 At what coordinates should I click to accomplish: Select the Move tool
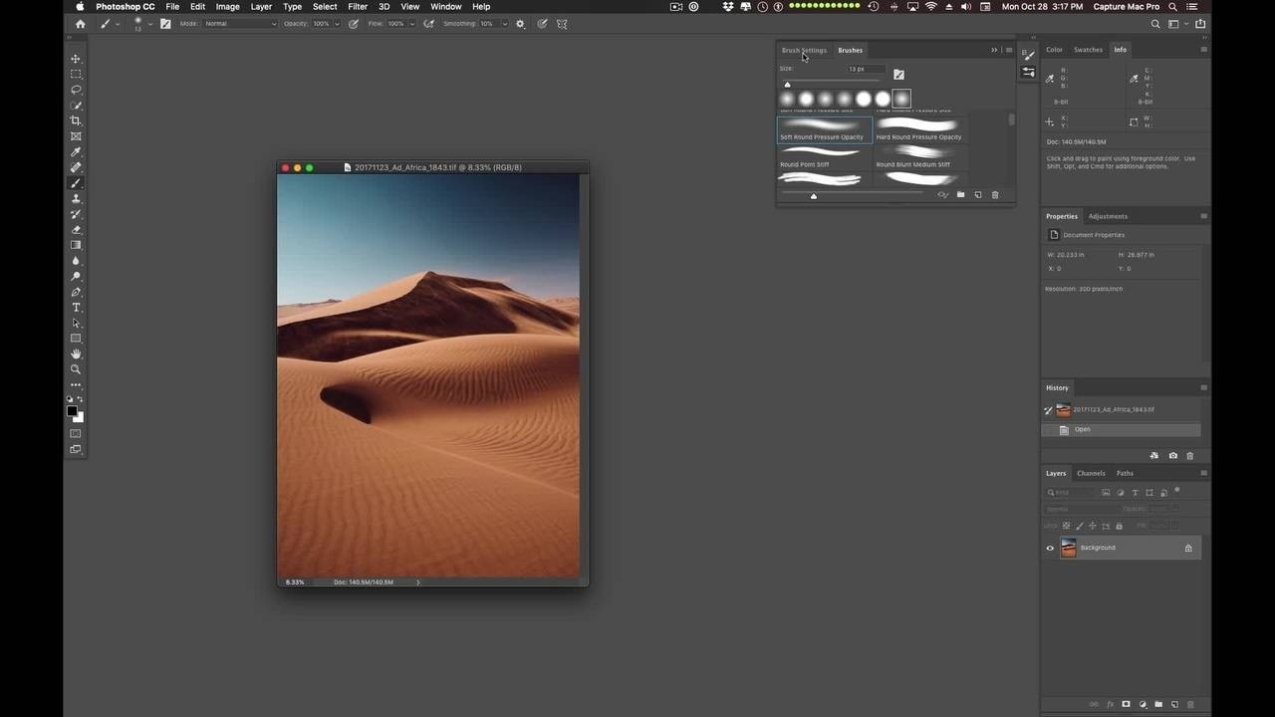[76, 59]
